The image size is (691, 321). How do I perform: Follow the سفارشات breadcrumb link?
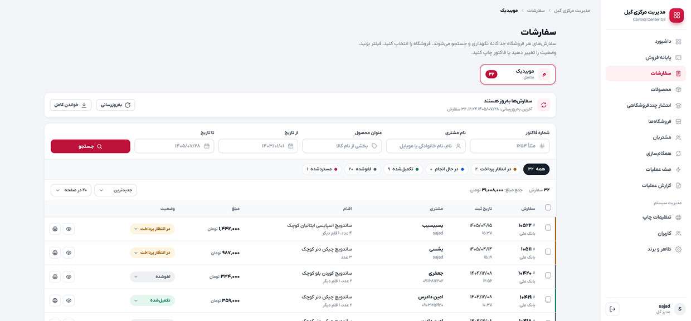536,11
